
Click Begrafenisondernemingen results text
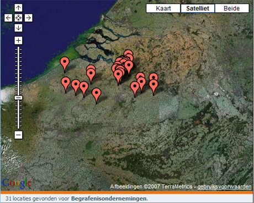tap(109, 199)
